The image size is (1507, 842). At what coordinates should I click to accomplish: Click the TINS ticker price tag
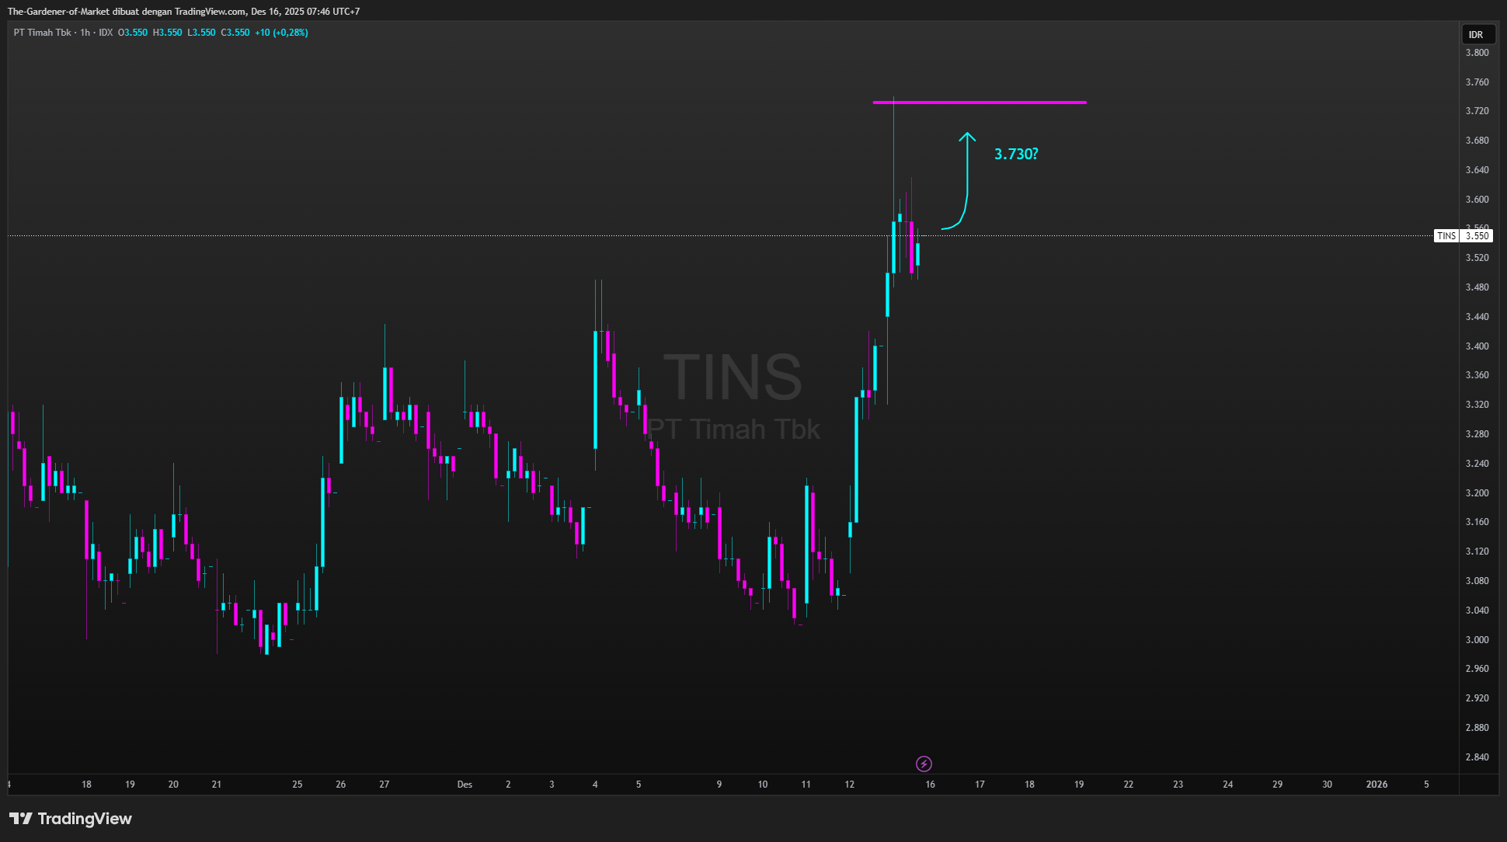click(x=1446, y=236)
